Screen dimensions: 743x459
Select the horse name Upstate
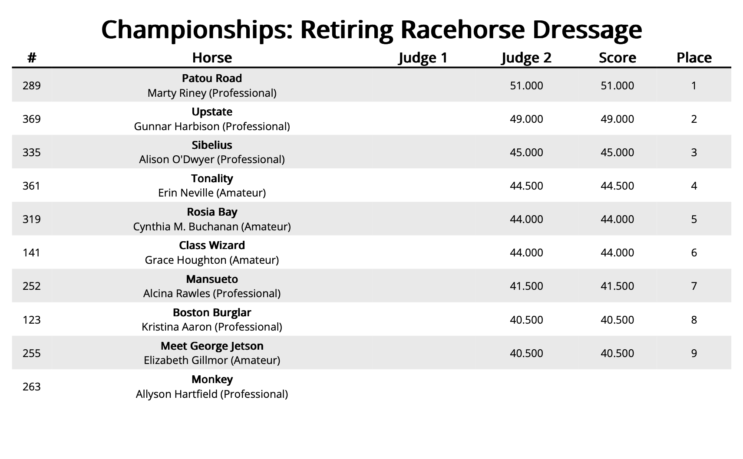coord(212,112)
